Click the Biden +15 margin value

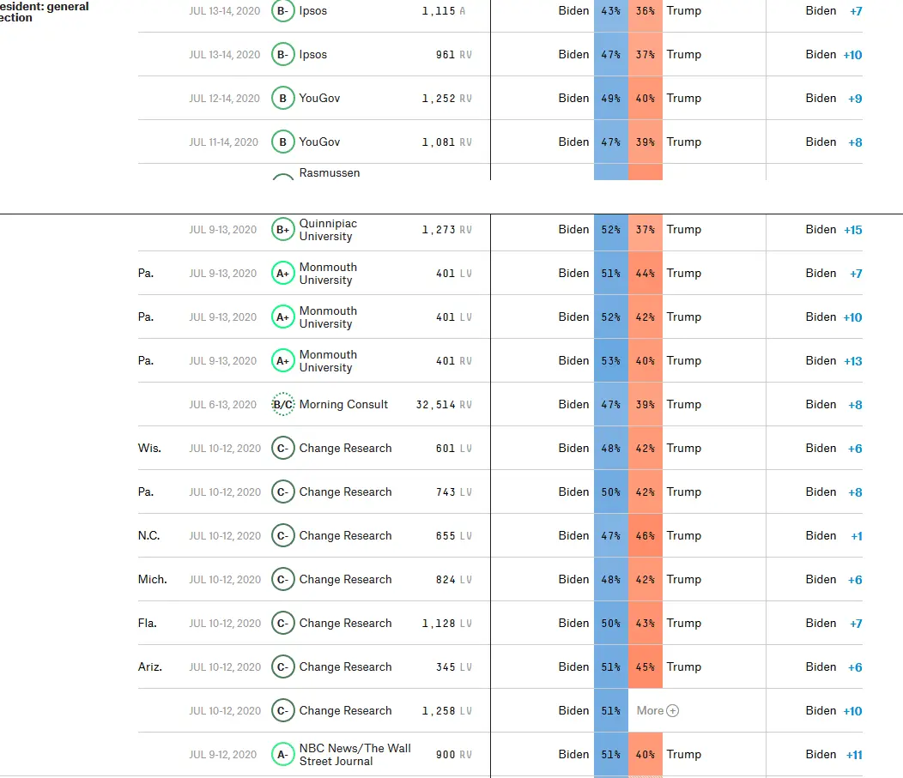coord(852,231)
